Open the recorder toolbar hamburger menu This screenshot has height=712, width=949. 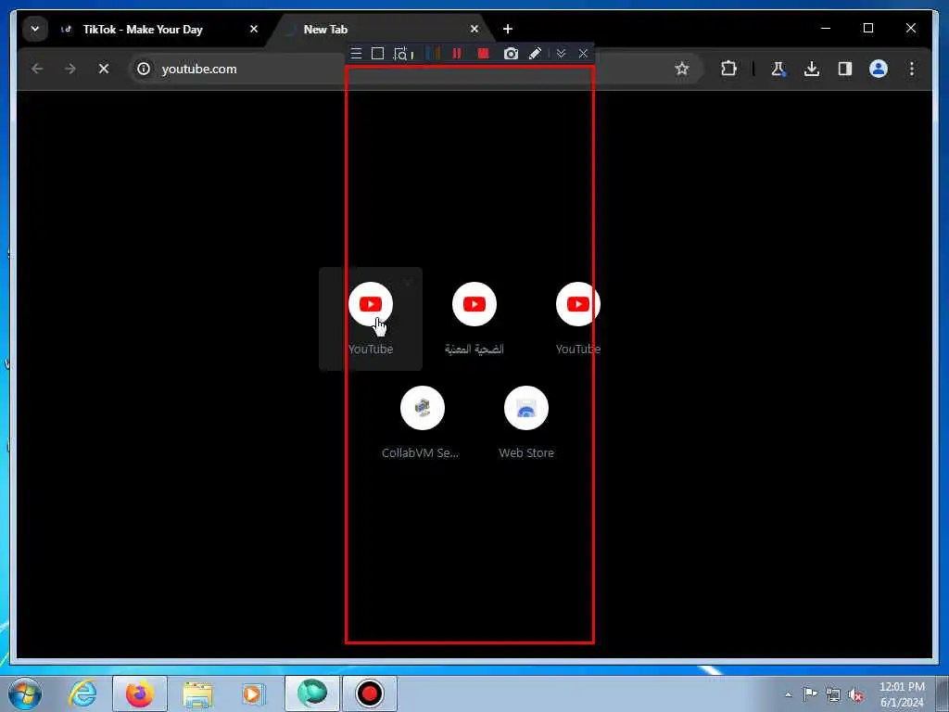[x=356, y=53]
